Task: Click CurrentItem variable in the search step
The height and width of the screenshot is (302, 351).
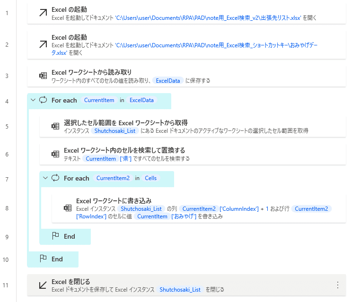Action: [101, 159]
